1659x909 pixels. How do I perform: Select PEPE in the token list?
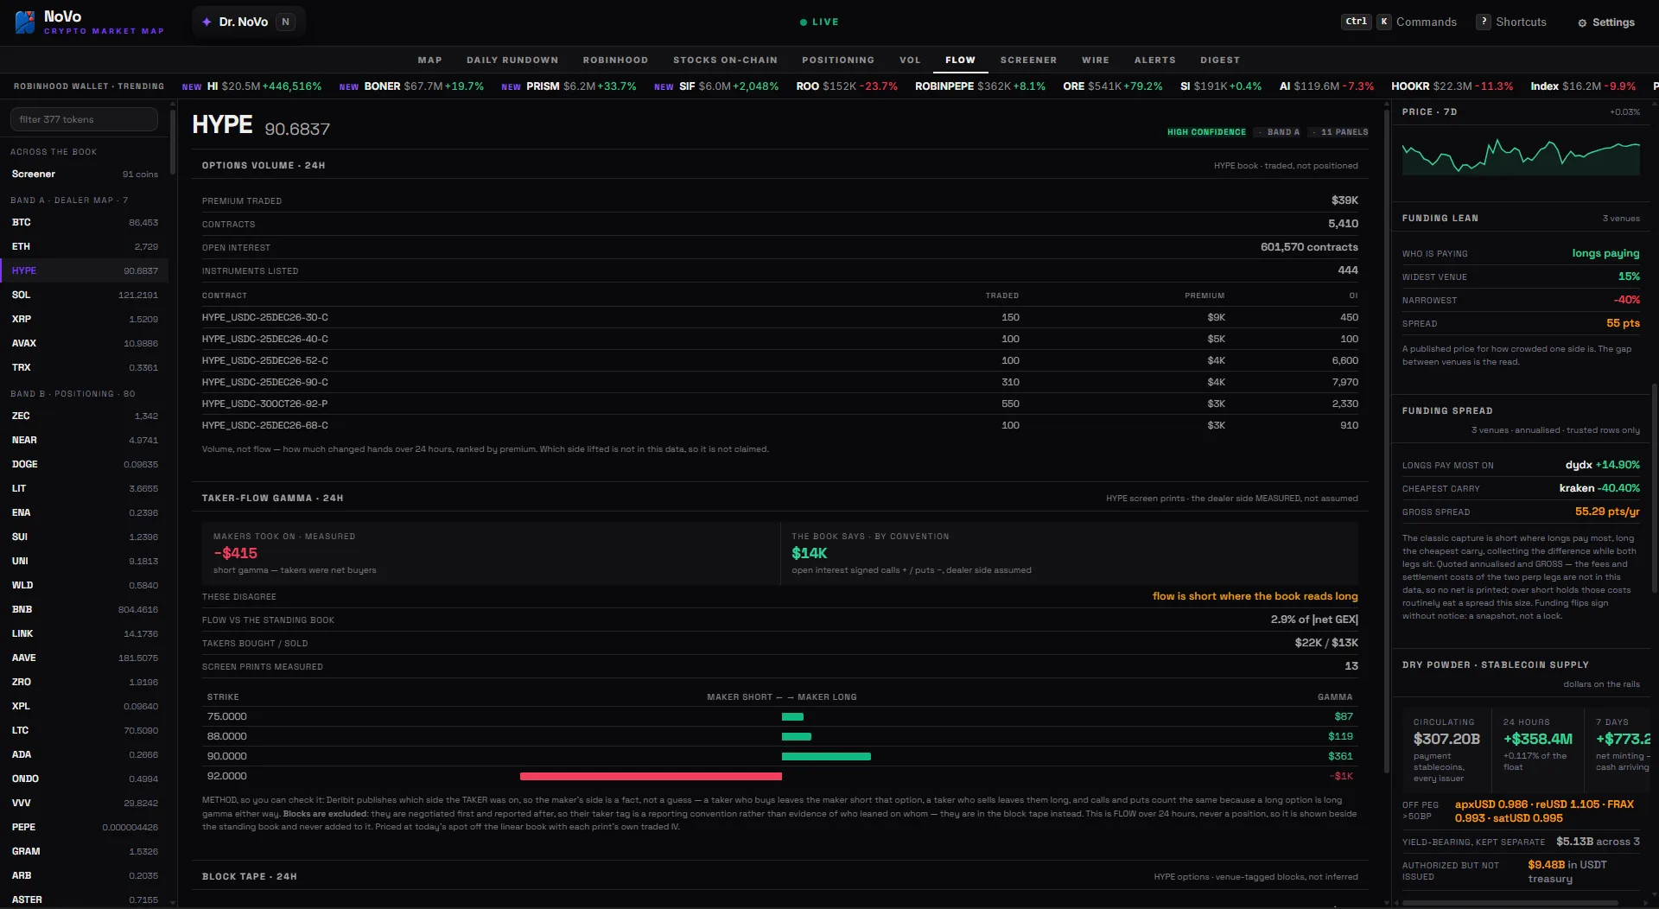85,827
